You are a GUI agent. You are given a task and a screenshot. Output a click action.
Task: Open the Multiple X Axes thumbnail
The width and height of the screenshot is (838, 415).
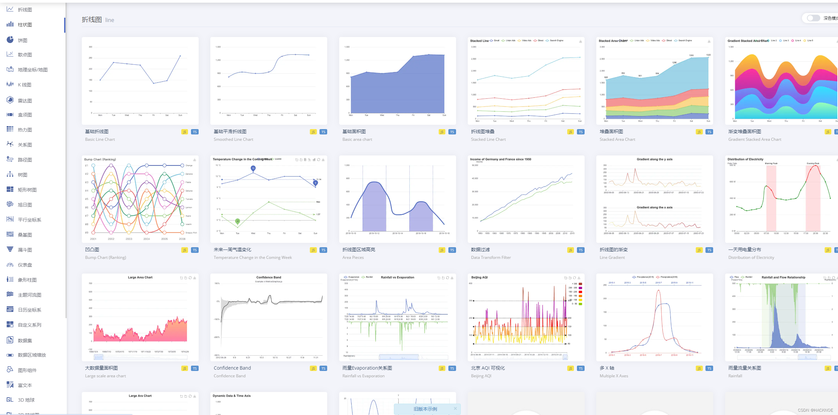click(654, 317)
